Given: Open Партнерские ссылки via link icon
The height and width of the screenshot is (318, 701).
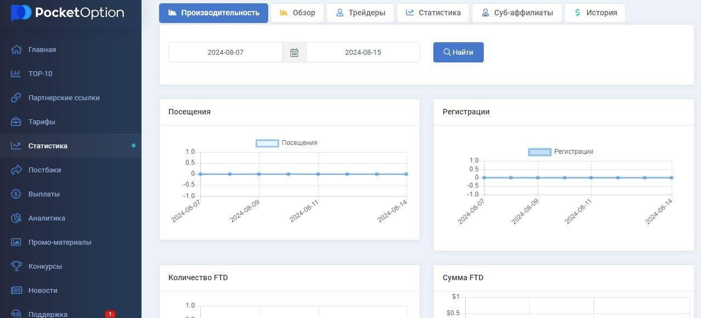Looking at the screenshot, I should (17, 97).
